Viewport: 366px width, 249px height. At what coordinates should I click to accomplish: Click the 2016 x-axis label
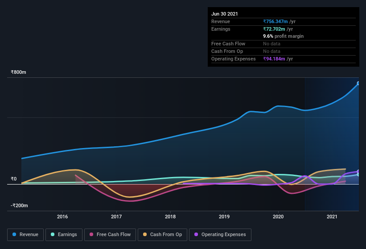(62, 217)
